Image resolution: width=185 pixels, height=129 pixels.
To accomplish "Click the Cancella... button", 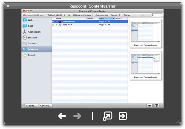I will coord(46,106).
